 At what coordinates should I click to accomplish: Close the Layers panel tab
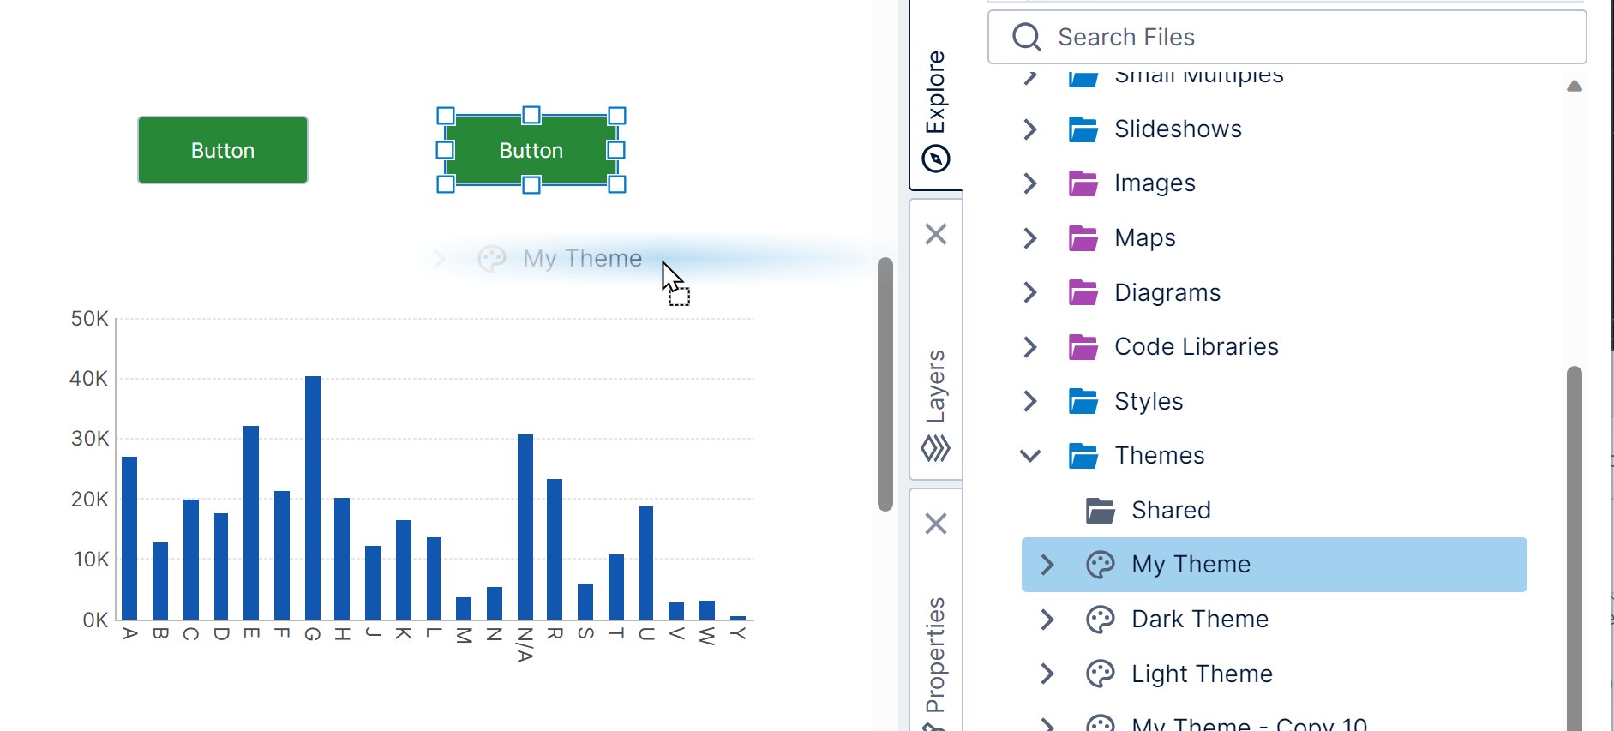(936, 234)
